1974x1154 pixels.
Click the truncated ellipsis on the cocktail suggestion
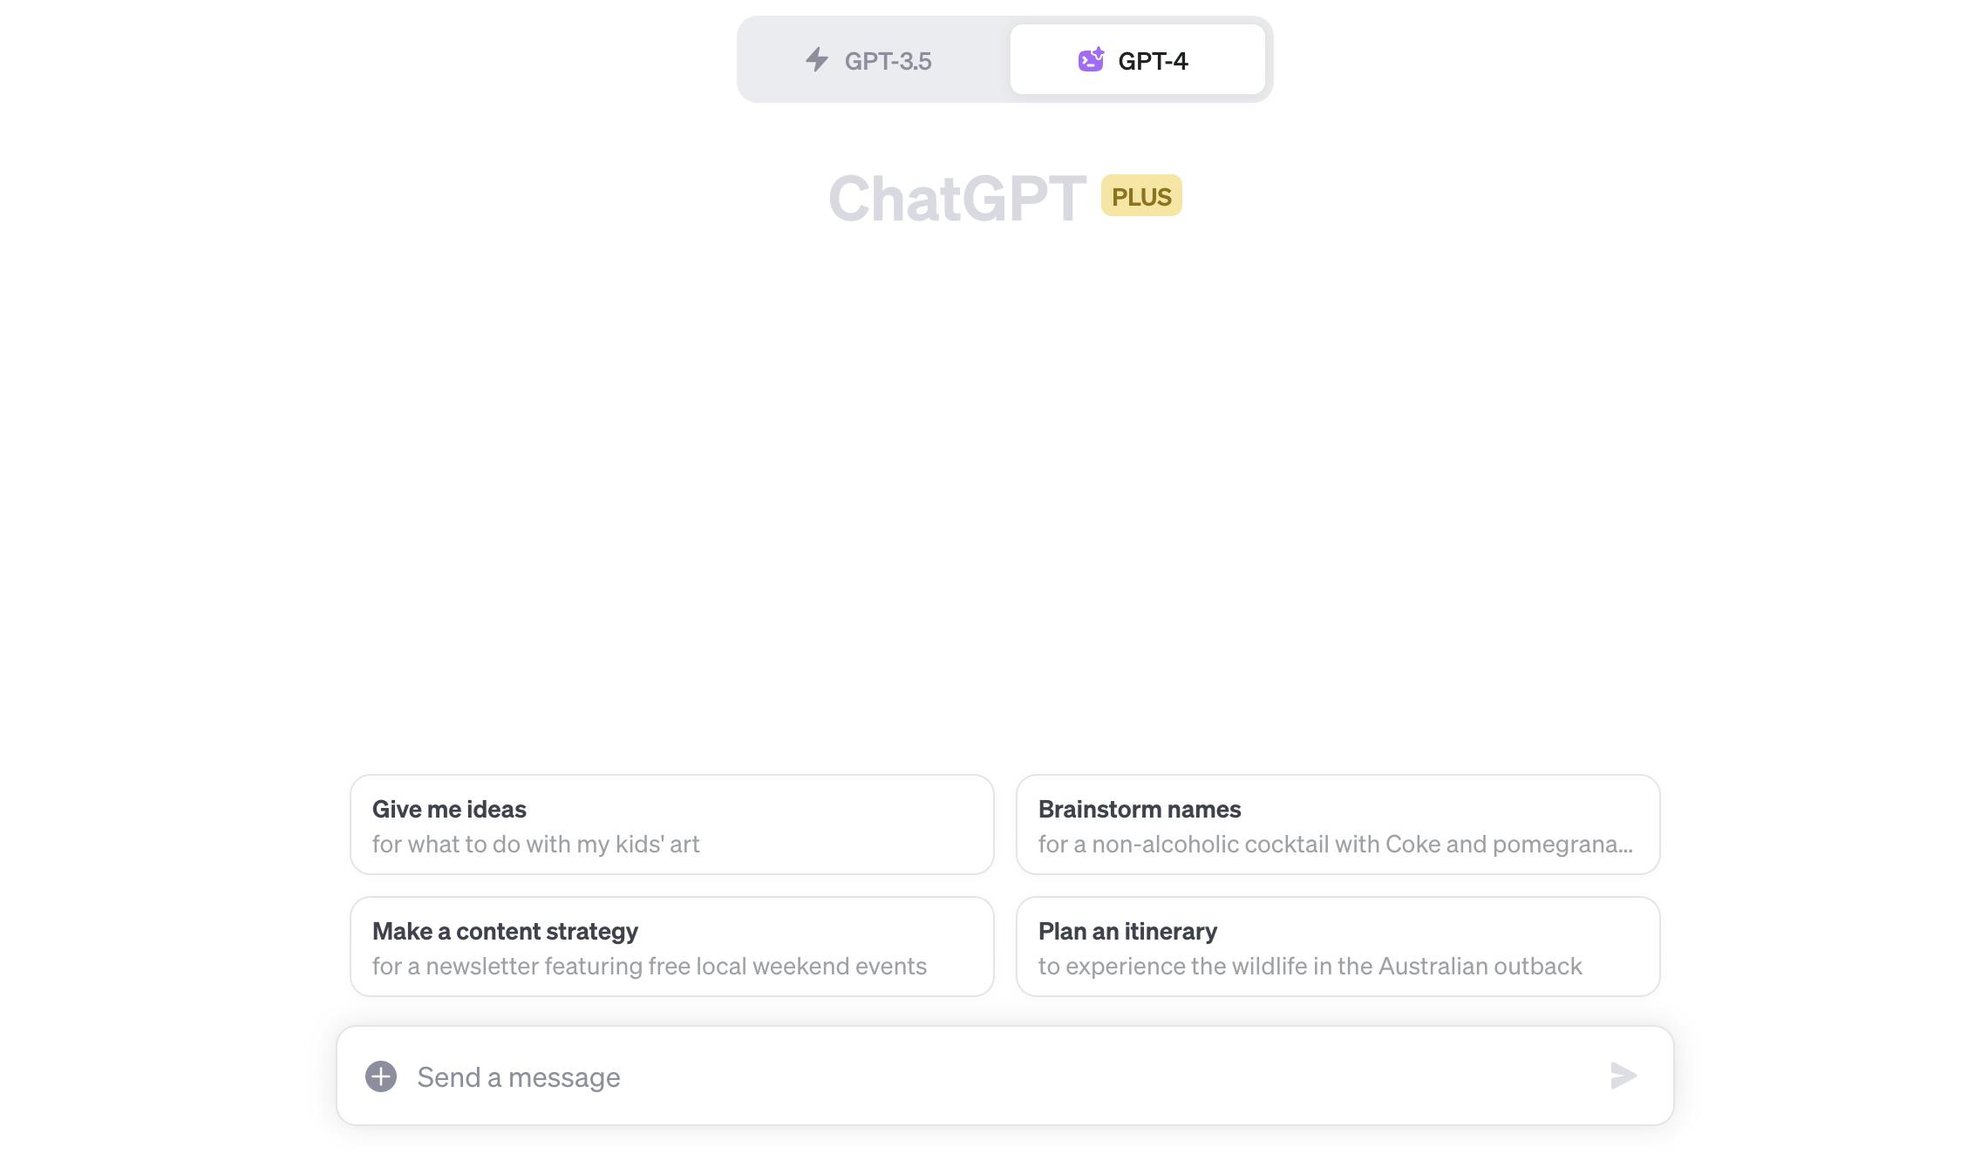1623,846
